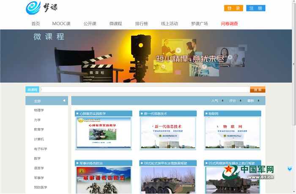This screenshot has width=296, height=194.
Task: Select the 数学 category
Action: click(37, 159)
